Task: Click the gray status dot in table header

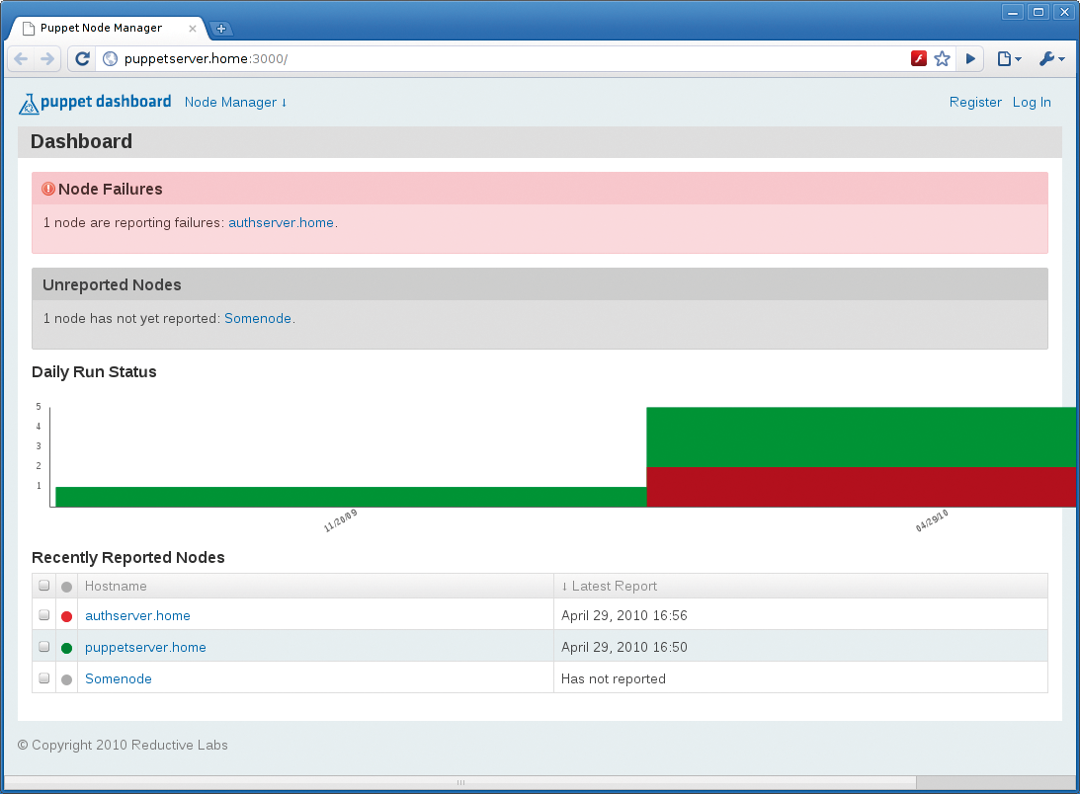Action: (67, 587)
